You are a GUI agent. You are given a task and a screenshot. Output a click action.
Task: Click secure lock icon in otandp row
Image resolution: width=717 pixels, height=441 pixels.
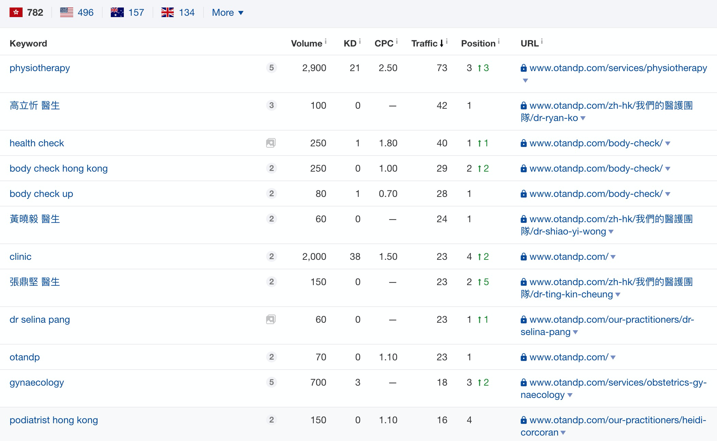524,357
